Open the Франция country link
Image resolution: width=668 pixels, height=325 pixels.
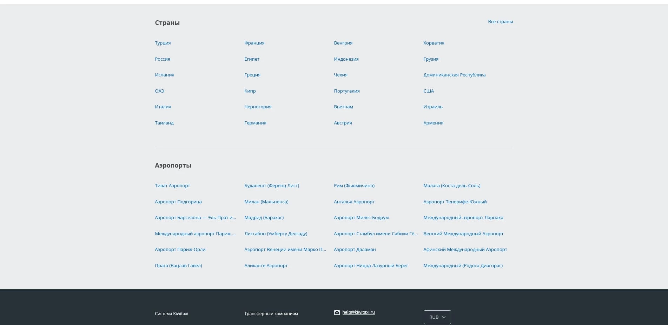coord(254,43)
